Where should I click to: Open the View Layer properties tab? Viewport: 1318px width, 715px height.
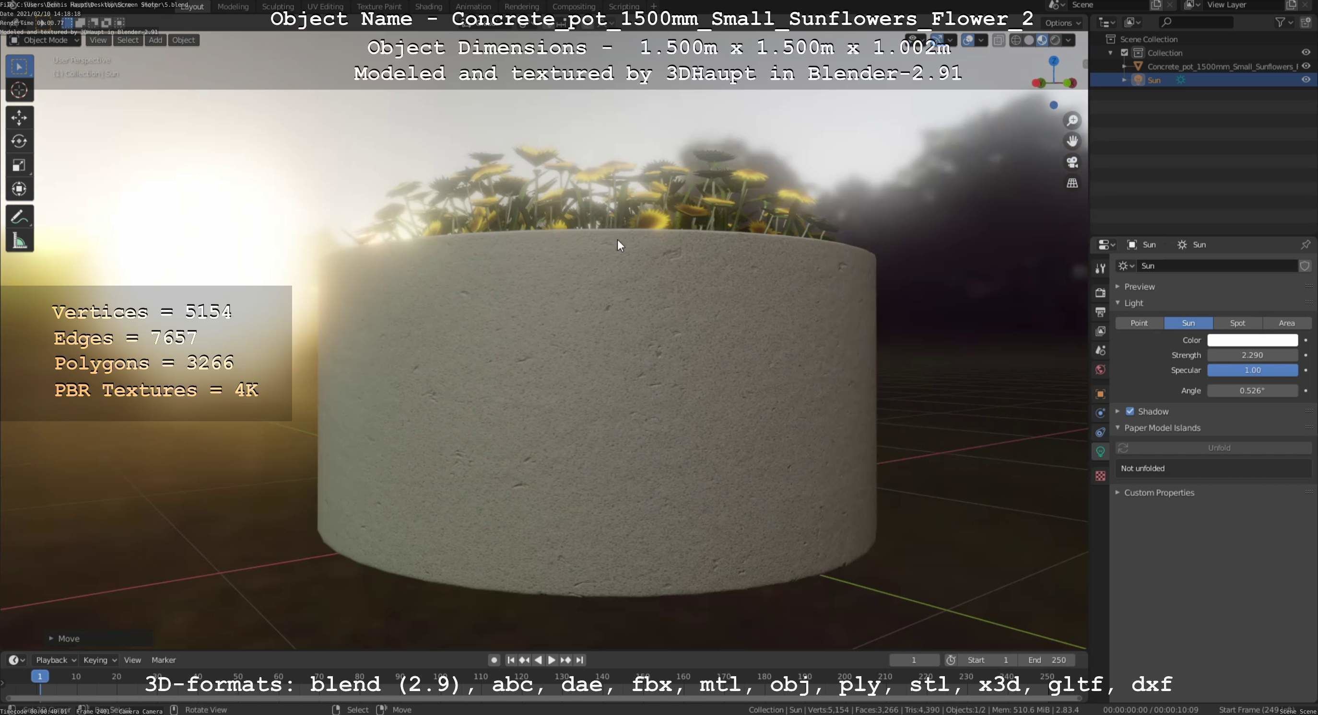(x=1100, y=331)
